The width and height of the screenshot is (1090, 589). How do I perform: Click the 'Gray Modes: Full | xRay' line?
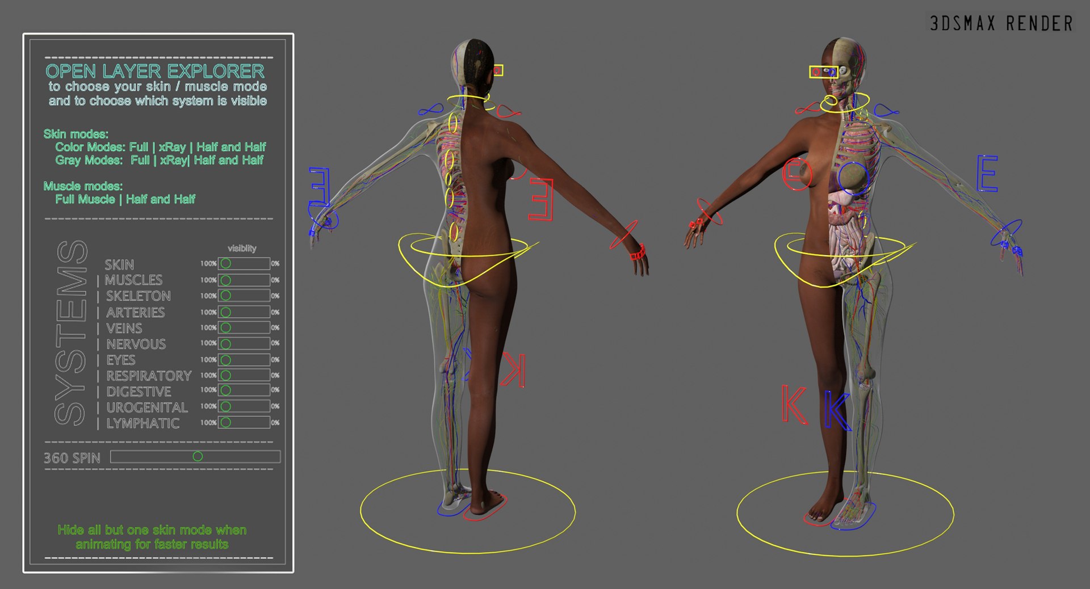[160, 160]
